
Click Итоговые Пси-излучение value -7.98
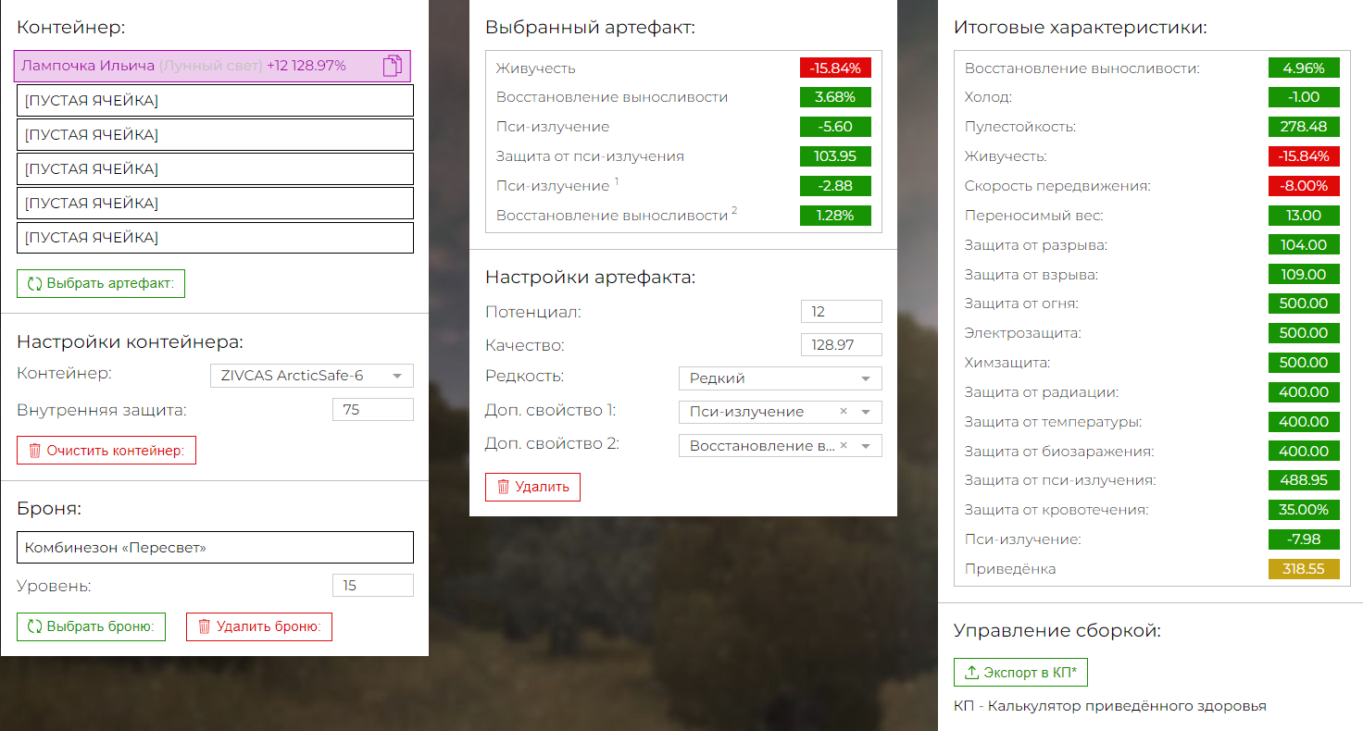[x=1304, y=539]
